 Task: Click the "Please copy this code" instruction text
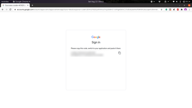pos(96,48)
